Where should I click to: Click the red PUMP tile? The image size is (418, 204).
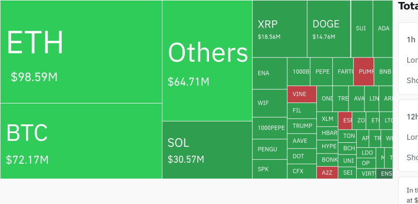[x=364, y=72]
